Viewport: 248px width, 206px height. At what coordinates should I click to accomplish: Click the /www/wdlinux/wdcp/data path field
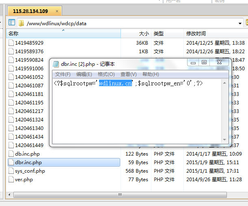tap(122, 23)
